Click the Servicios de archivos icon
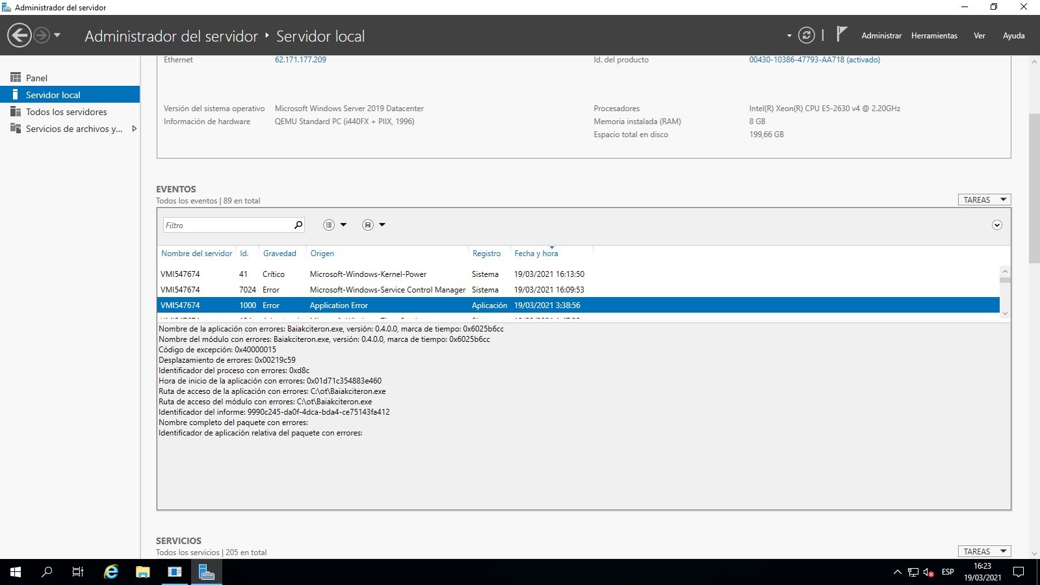Image resolution: width=1040 pixels, height=585 pixels. 16,128
